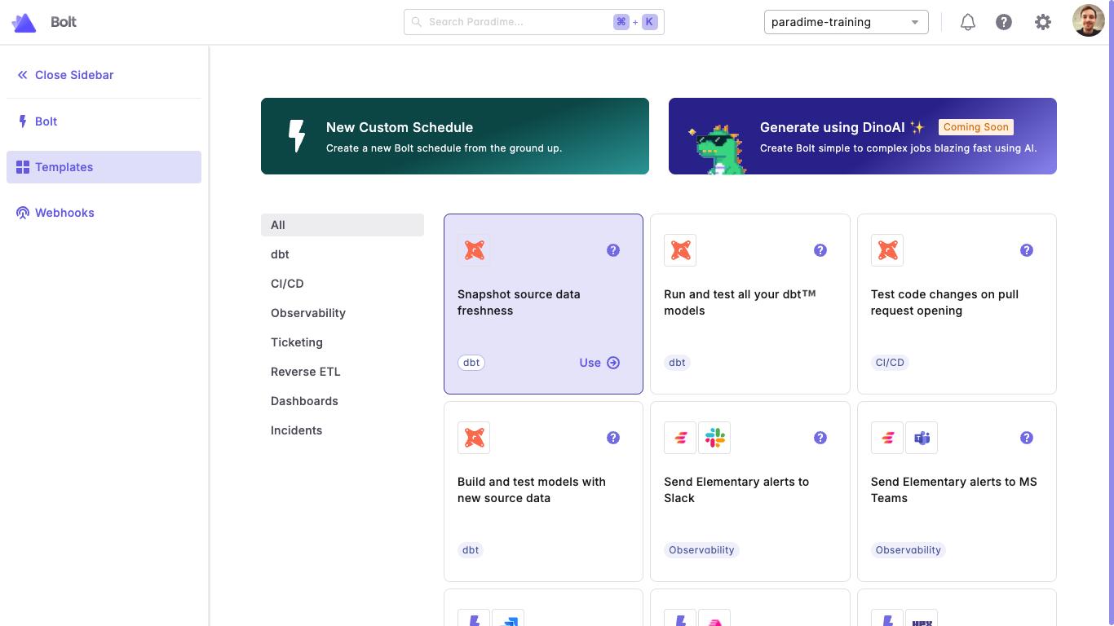This screenshot has width=1114, height=626.
Task: Open your profile avatar in the top right
Action: [x=1089, y=20]
